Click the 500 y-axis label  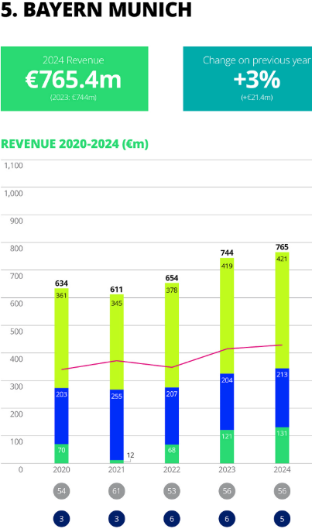(16, 331)
